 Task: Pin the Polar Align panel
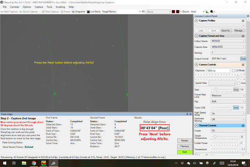point(187,114)
